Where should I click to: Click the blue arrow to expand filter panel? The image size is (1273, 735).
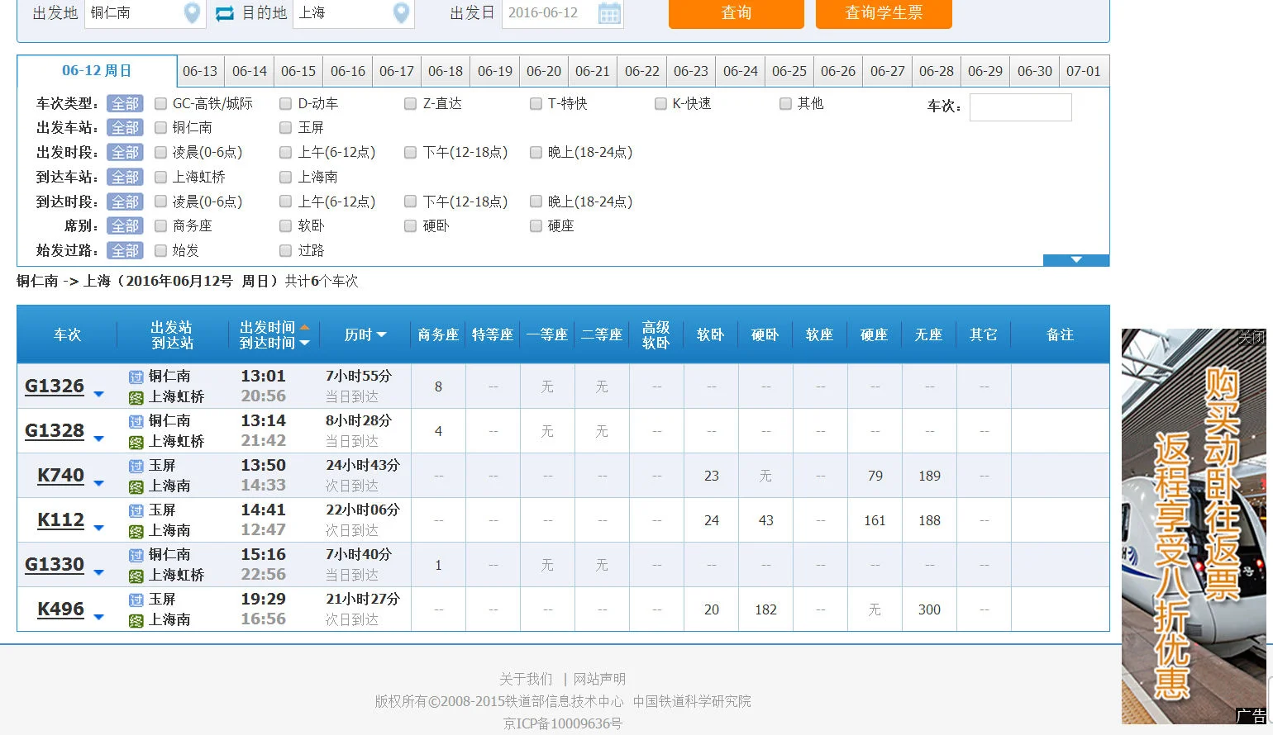coord(1075,258)
